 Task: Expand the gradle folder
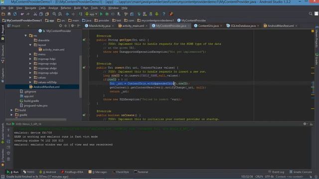(11, 115)
